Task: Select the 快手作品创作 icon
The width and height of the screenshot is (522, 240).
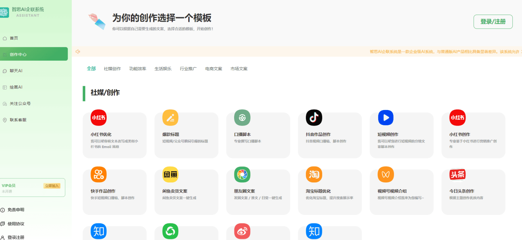Action: pos(99,175)
